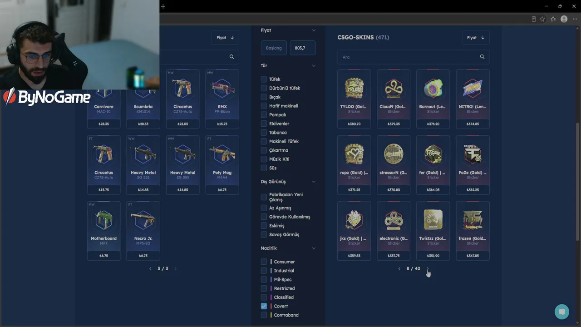Click the ₺380.70 price button on TYLOO sticker
Image resolution: width=581 pixels, height=327 pixels.
coord(354,124)
